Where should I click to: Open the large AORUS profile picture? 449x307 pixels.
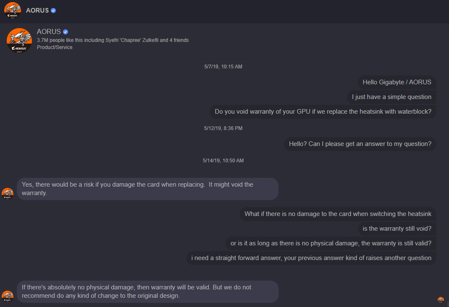19,41
